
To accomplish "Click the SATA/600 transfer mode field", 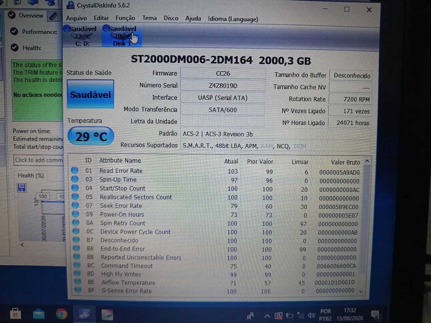I will coord(223,110).
